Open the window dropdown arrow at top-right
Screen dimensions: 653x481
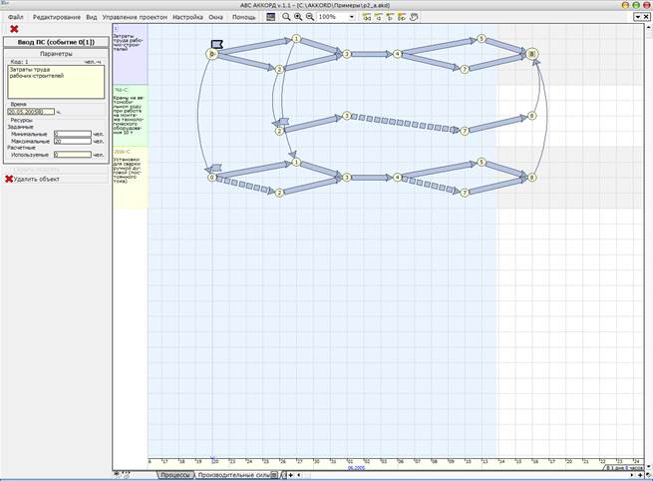click(637, 17)
